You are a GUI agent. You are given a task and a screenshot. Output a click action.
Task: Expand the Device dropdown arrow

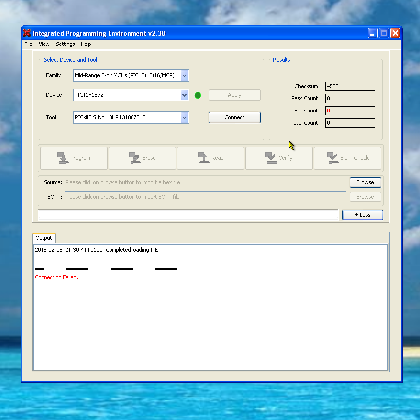click(184, 95)
